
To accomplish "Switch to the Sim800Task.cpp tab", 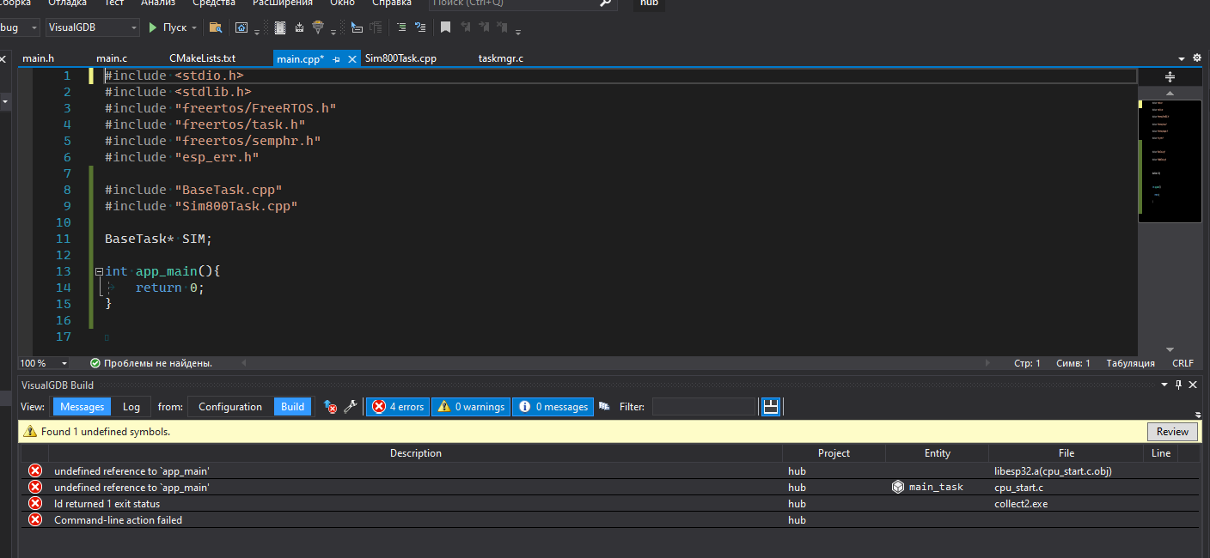I will click(400, 58).
